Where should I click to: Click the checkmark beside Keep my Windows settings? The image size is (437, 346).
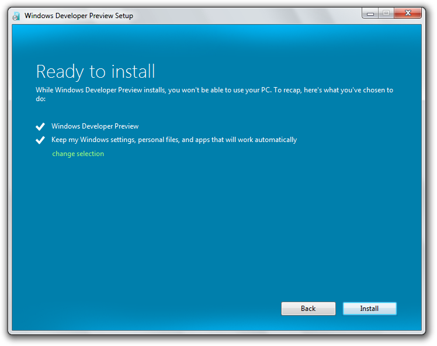coord(40,140)
